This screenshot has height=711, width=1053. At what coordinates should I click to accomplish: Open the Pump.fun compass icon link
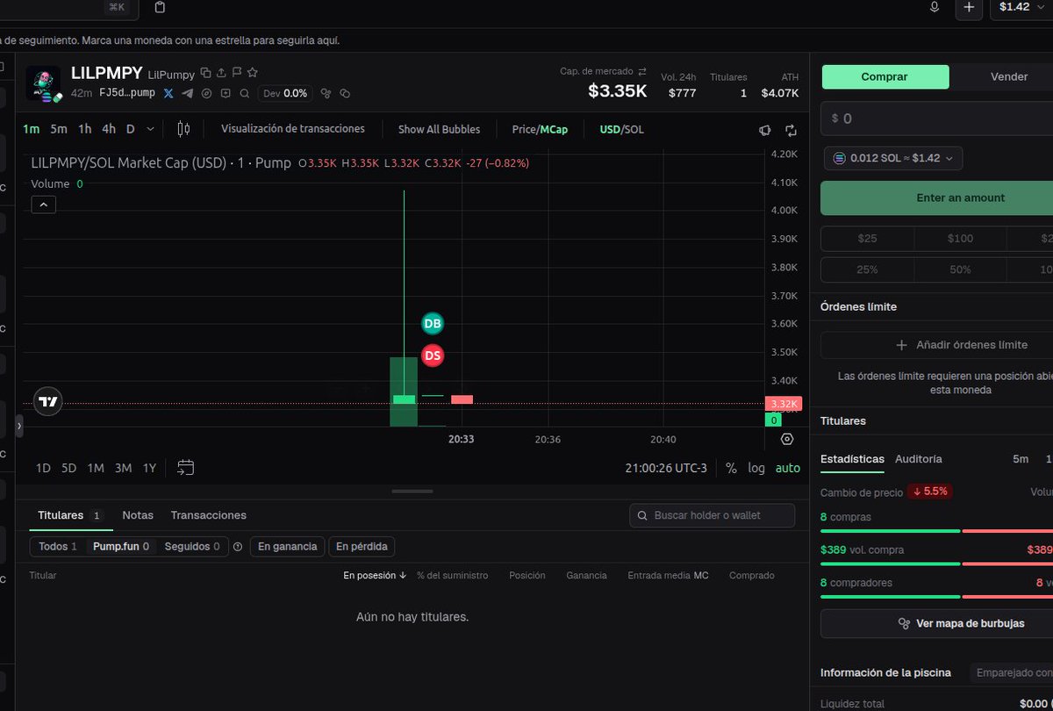[207, 93]
